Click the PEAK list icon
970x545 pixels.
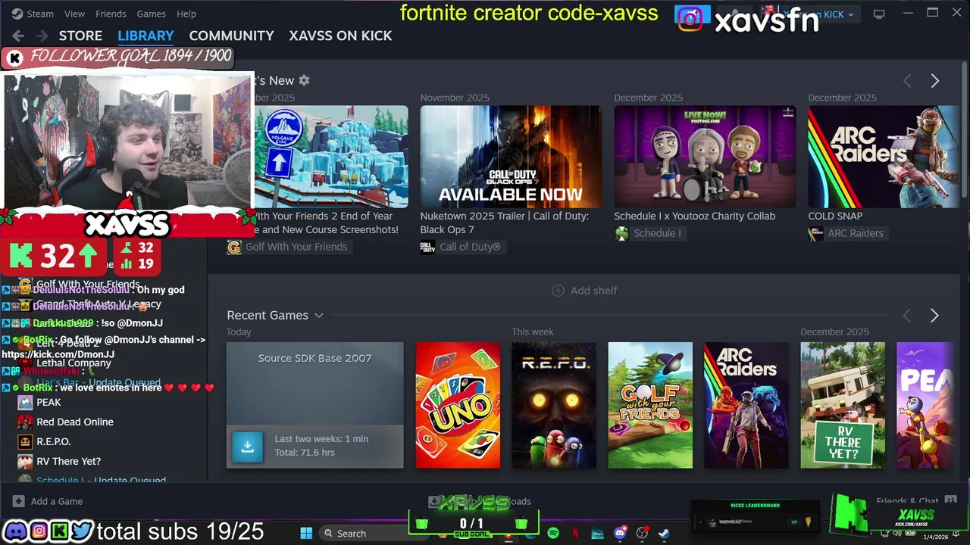pos(25,402)
